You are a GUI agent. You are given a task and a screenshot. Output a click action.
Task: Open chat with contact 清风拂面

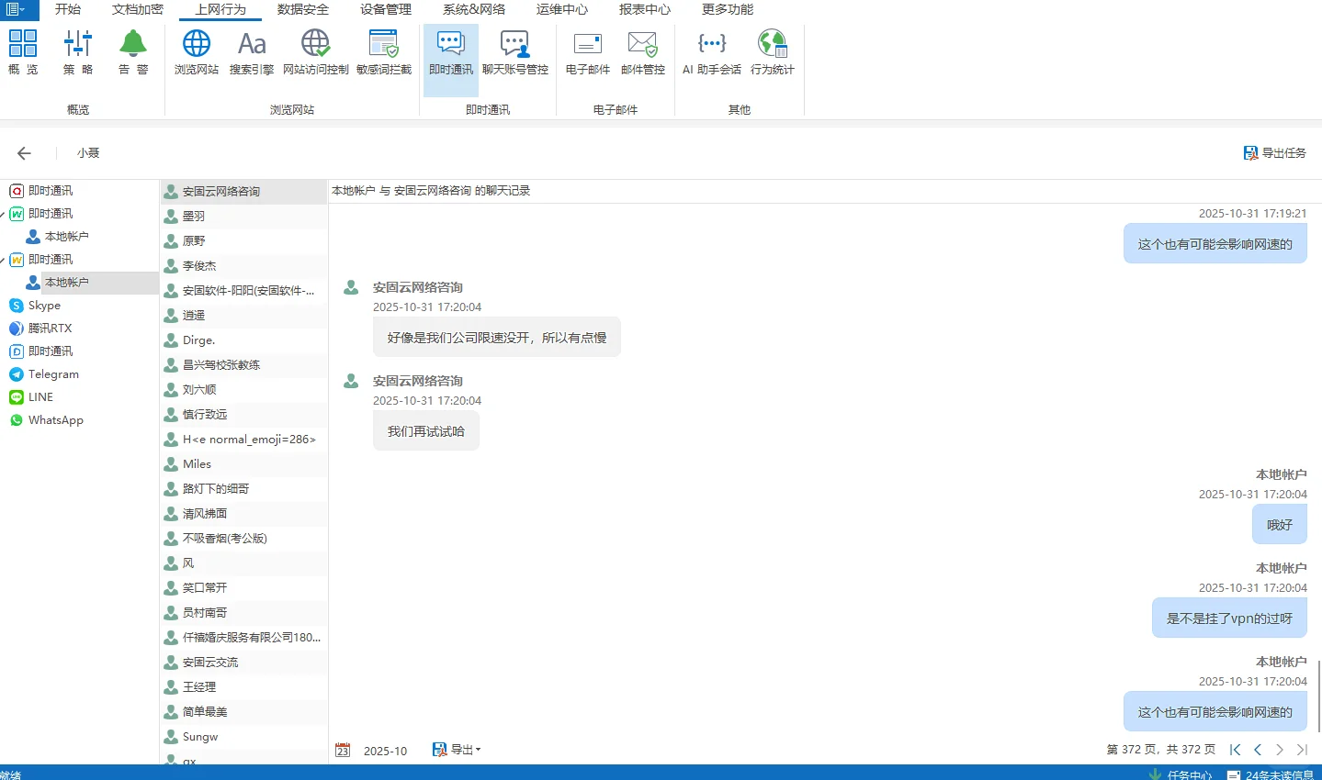click(244, 513)
